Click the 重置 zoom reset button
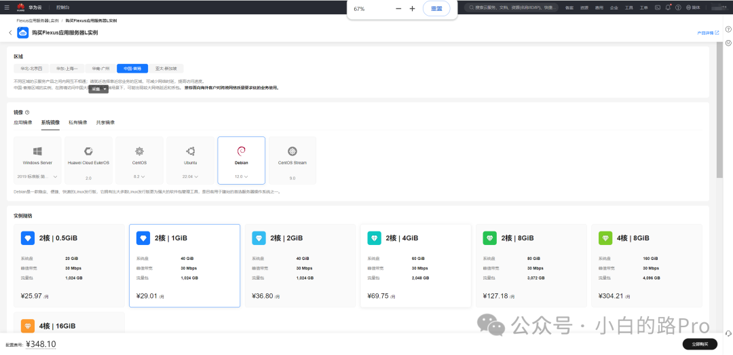This screenshot has width=733, height=355. point(436,9)
